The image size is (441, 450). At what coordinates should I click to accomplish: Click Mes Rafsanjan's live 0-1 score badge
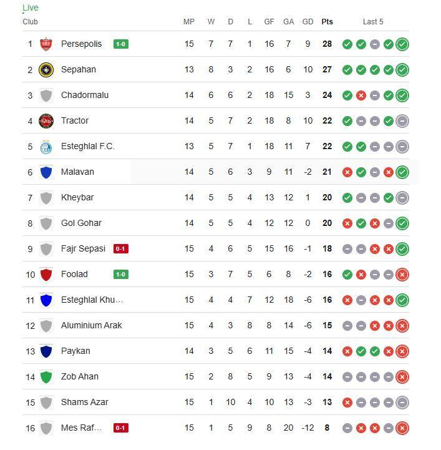point(120,428)
